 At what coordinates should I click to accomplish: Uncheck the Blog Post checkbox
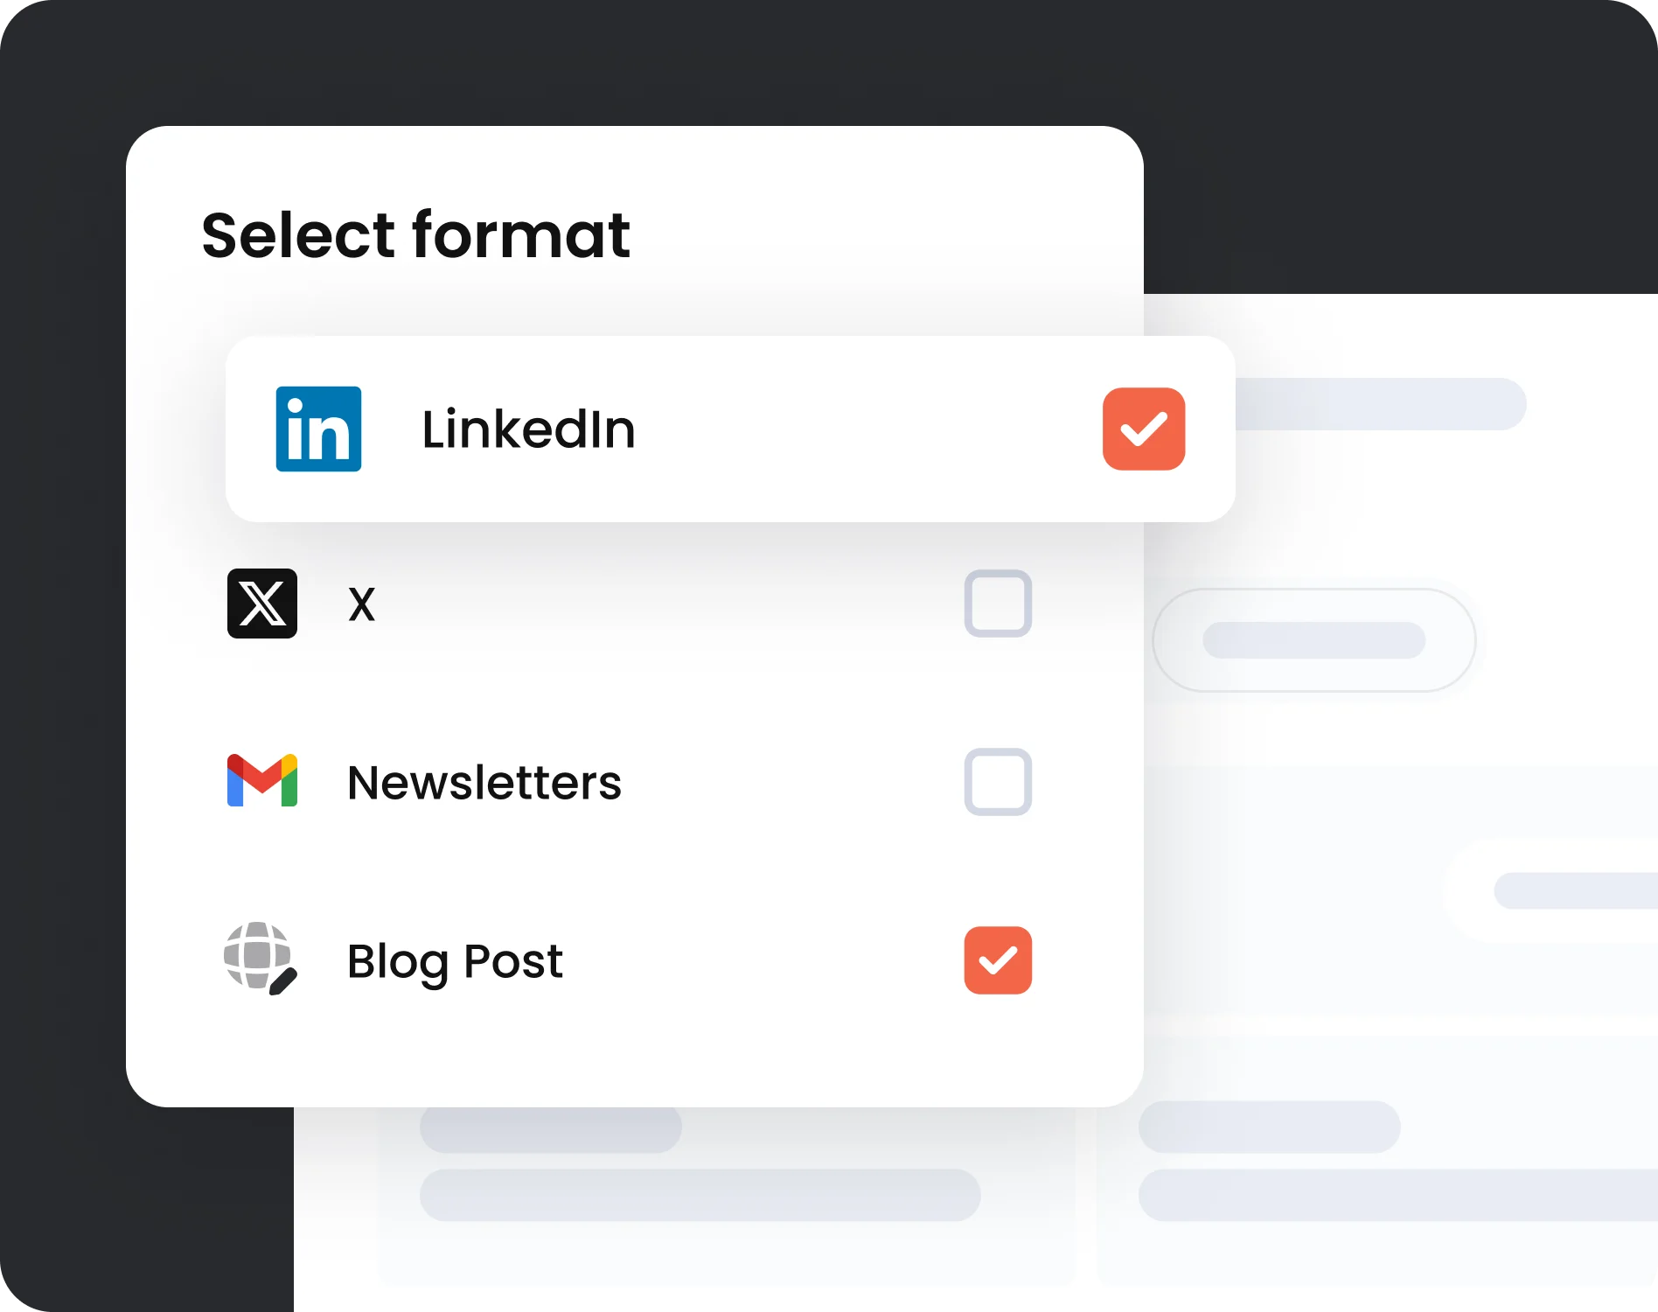(x=998, y=960)
